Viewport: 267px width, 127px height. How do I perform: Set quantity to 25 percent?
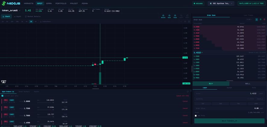(203, 104)
